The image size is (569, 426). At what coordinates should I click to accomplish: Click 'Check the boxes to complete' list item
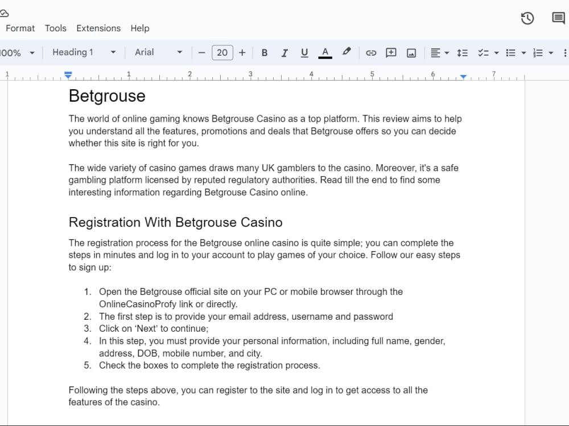[210, 365]
